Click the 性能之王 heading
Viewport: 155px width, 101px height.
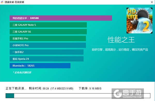tap(121, 40)
